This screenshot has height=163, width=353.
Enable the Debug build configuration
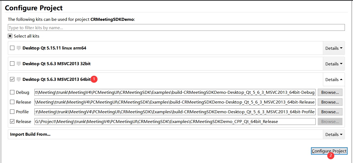point(12,92)
